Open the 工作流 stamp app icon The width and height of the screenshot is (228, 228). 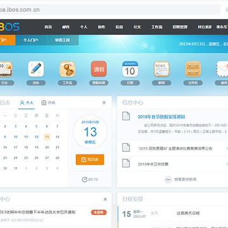pyautogui.click(x=68, y=69)
